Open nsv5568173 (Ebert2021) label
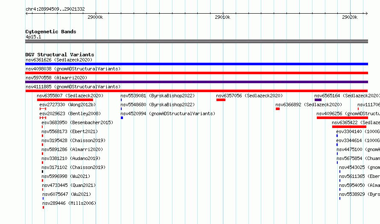380x224 pixels. [x=70, y=131]
